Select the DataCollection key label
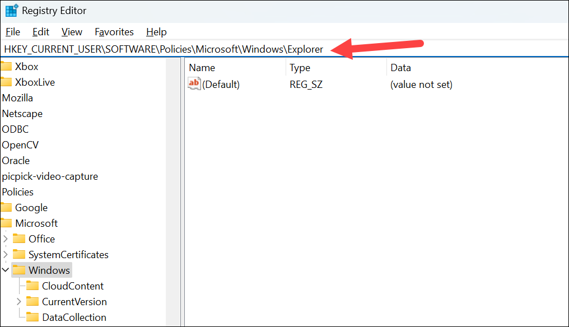This screenshot has width=569, height=327. point(74,317)
